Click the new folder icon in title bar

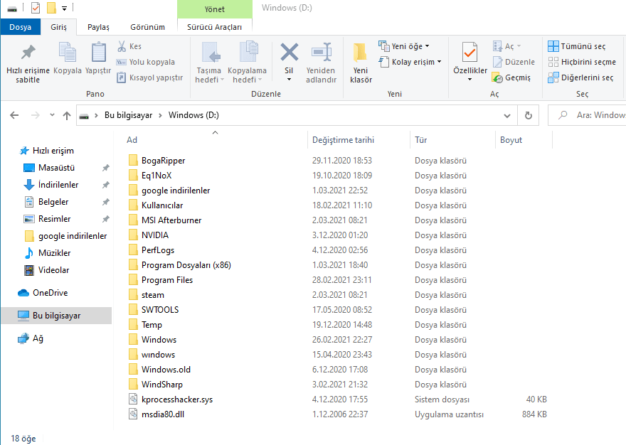[x=51, y=8]
